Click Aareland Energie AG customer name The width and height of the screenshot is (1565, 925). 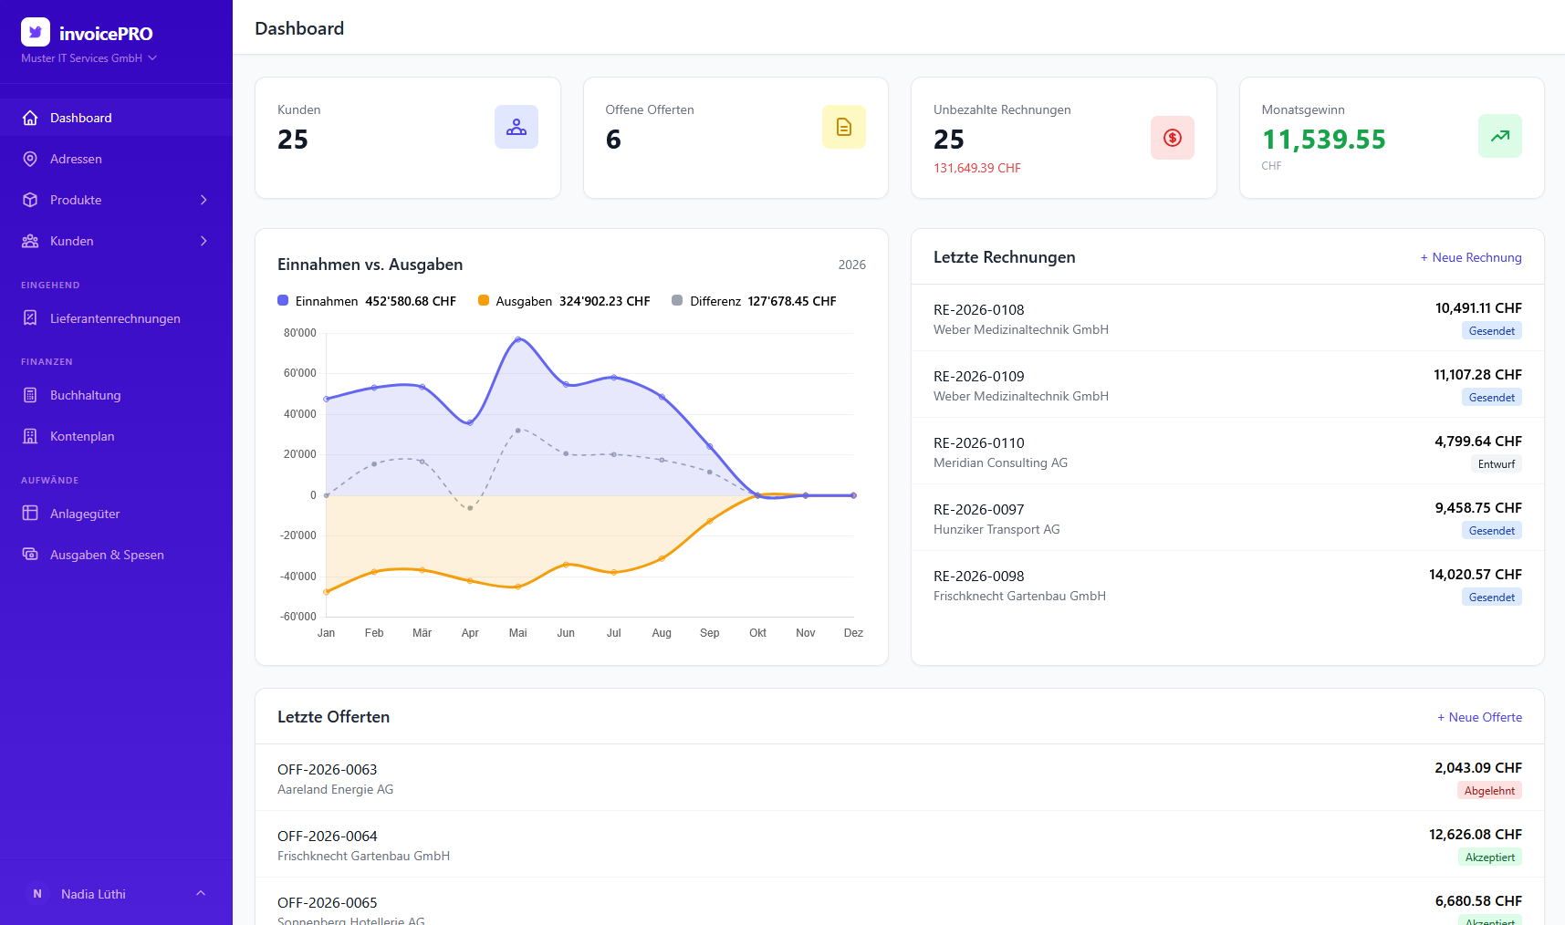(x=335, y=789)
